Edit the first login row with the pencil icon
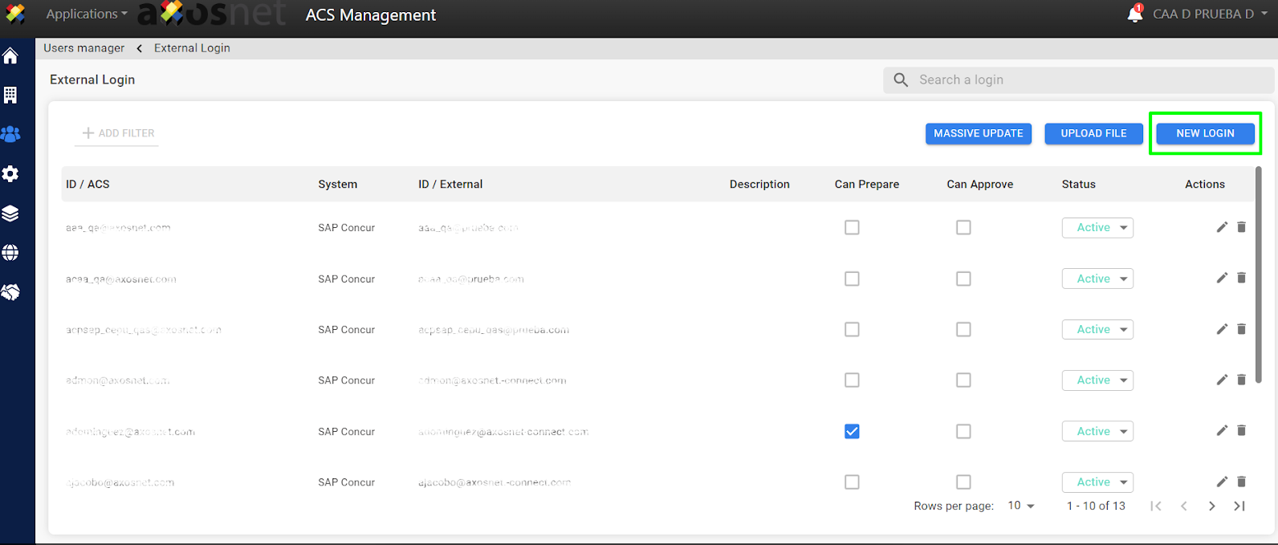Image resolution: width=1278 pixels, height=545 pixels. 1222,227
